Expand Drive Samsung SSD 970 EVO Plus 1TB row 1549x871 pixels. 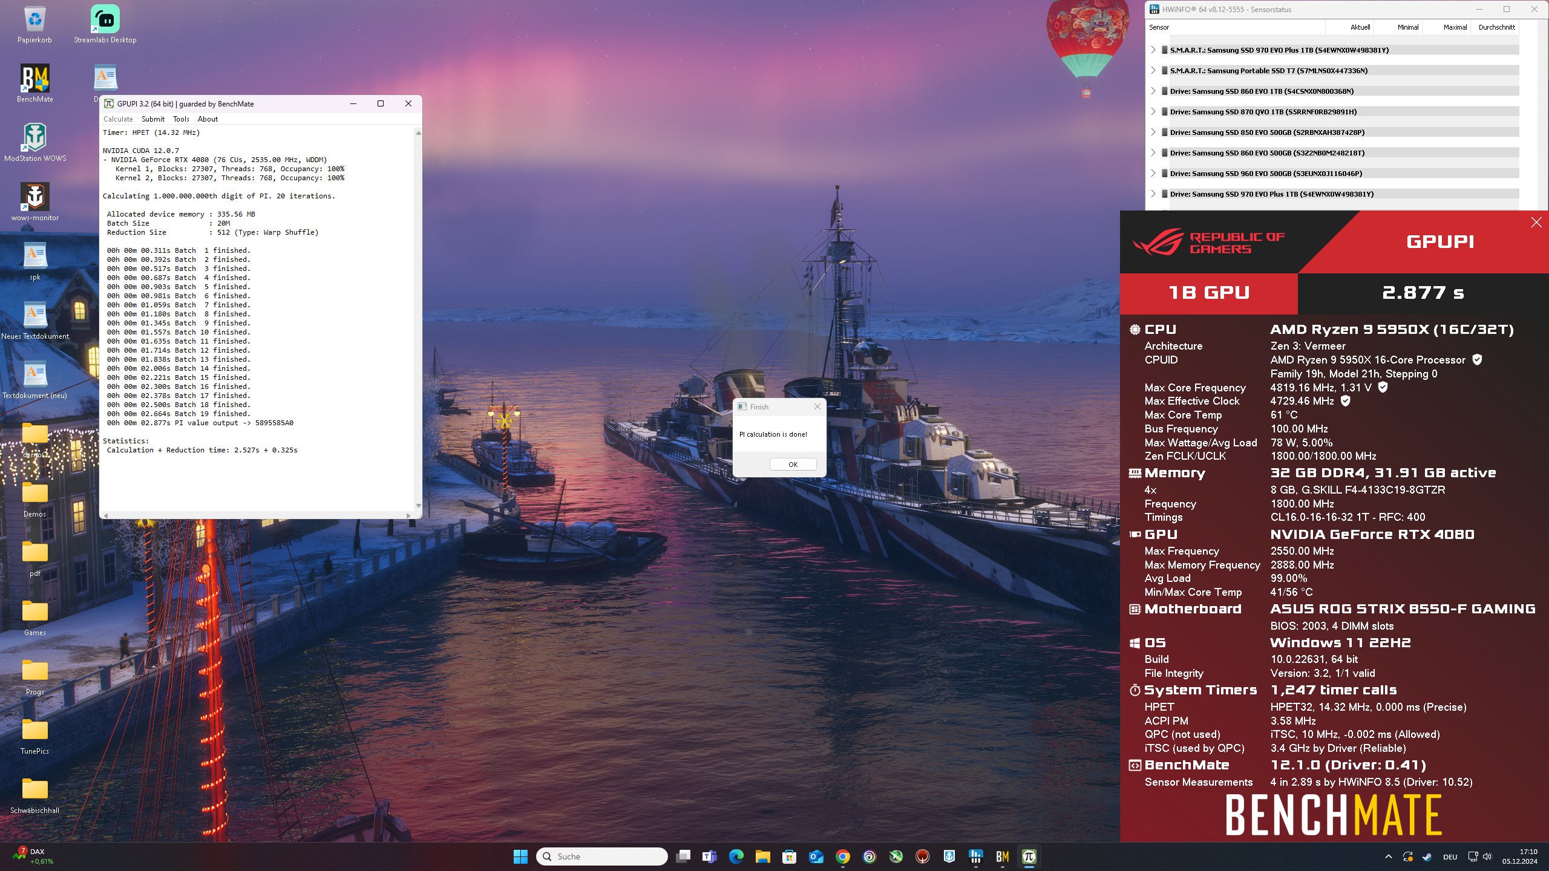1153,194
